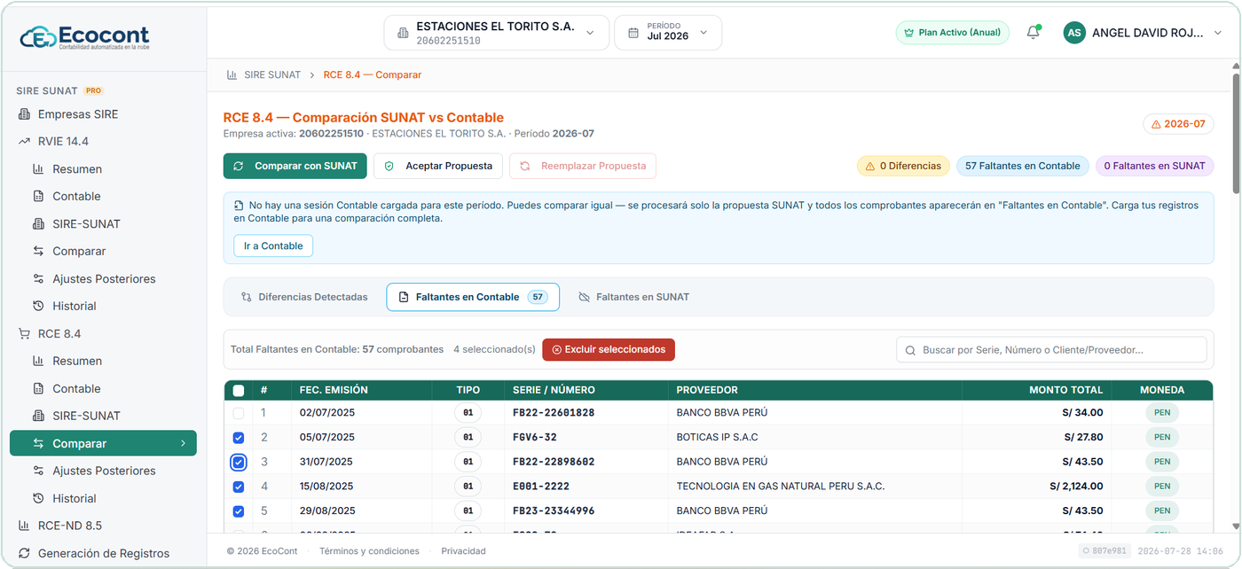
Task: Open notifications bell icon
Action: click(x=1033, y=33)
